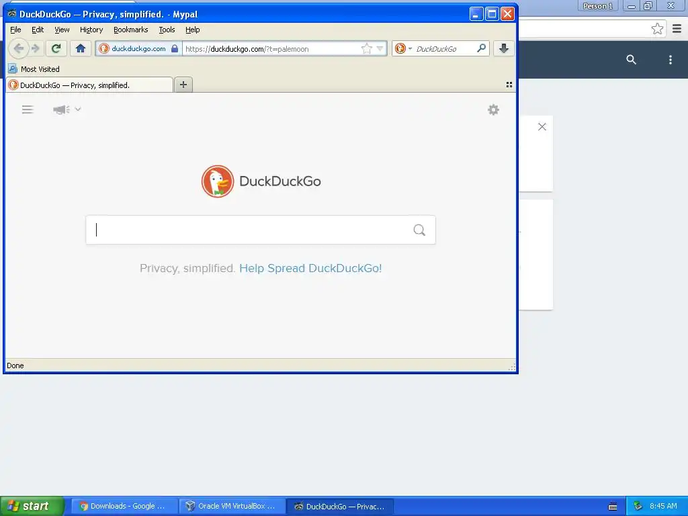Open DuckDuckGo settings gear icon
Image resolution: width=688 pixels, height=516 pixels.
(494, 110)
